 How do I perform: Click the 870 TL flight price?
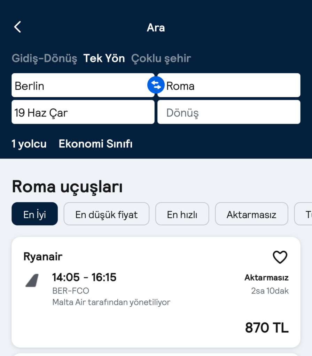267,328
